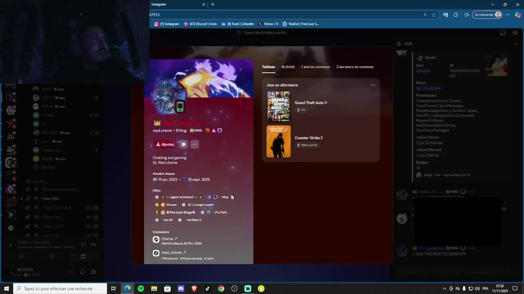The height and width of the screenshot is (294, 524).
Task: Open the Copilot sidebar icon
Action: point(518,15)
